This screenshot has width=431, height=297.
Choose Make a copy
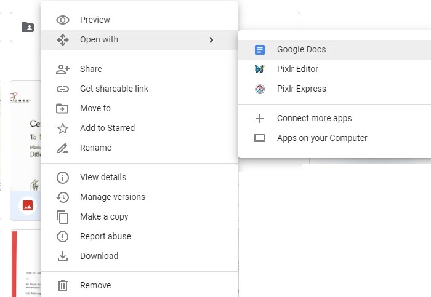[139, 217]
